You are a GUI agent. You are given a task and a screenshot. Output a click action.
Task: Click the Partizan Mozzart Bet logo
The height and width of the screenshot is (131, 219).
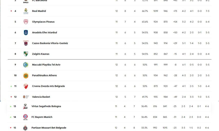tap(25, 128)
